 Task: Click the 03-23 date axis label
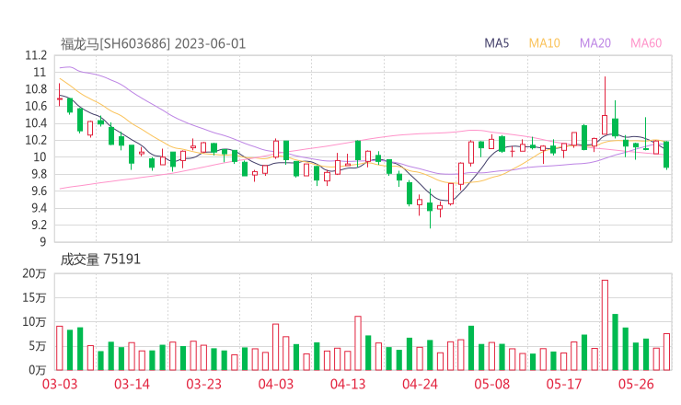click(x=203, y=384)
